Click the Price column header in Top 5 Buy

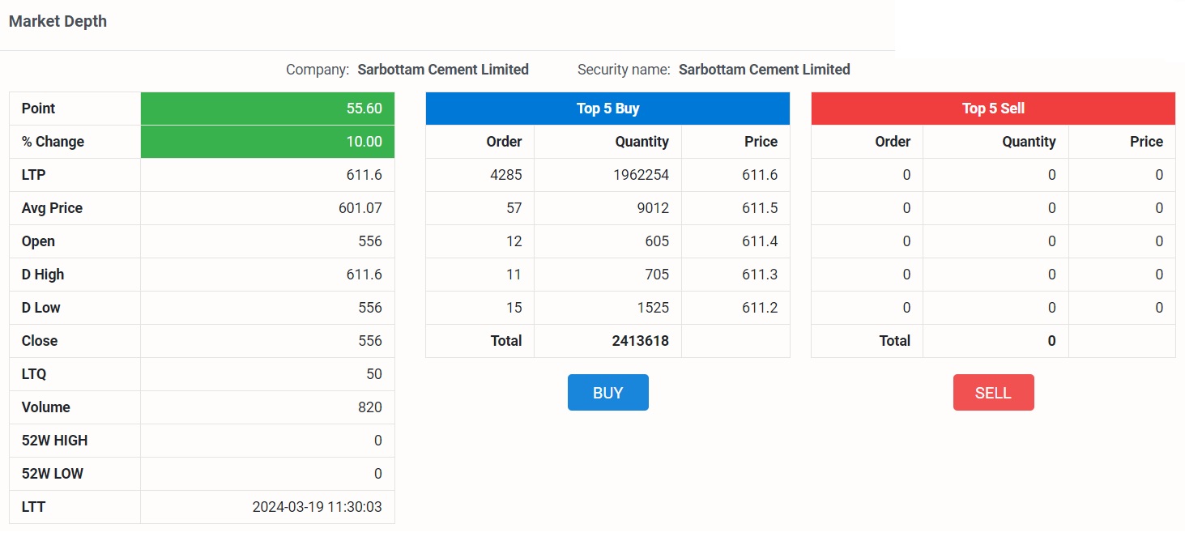pyautogui.click(x=761, y=142)
